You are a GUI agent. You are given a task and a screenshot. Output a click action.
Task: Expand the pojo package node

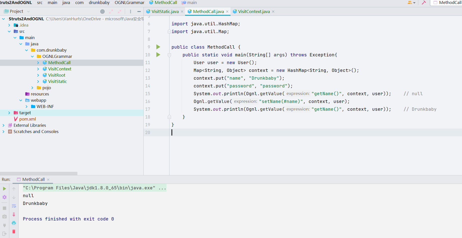click(x=32, y=88)
